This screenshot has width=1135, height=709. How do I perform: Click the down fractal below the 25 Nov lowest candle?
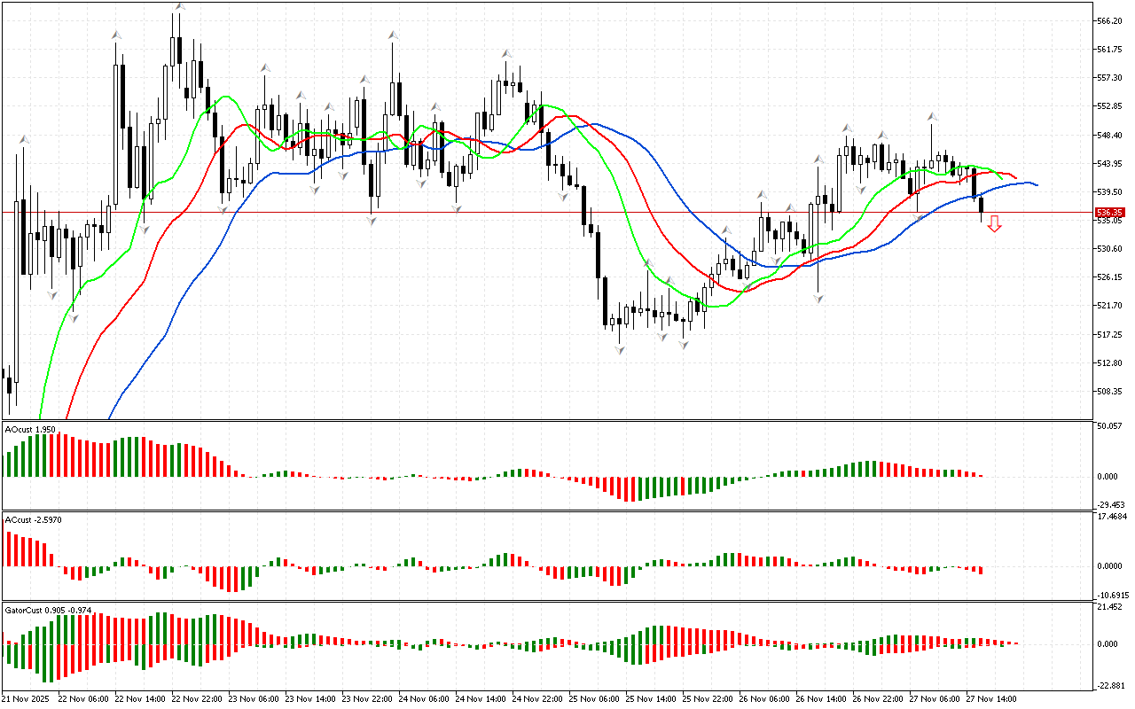[x=620, y=351]
